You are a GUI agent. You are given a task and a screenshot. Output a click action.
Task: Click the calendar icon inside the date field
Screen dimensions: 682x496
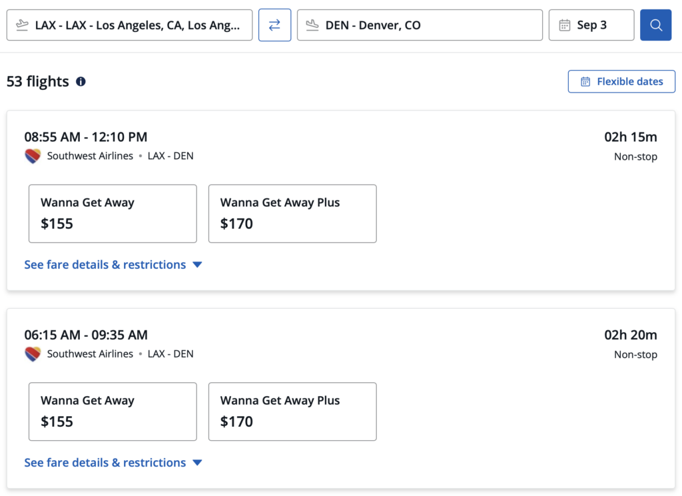point(565,25)
